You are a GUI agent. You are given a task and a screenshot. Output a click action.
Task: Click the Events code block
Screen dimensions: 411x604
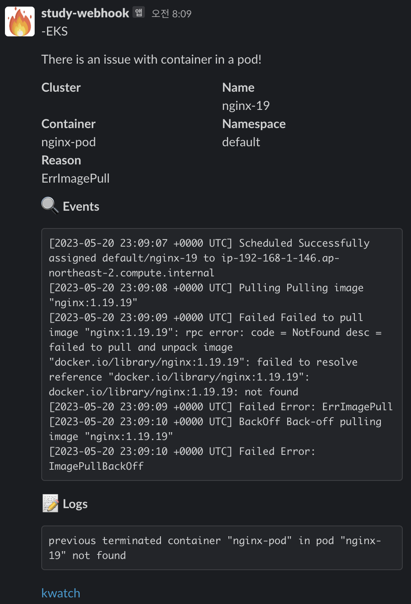pyautogui.click(x=222, y=354)
